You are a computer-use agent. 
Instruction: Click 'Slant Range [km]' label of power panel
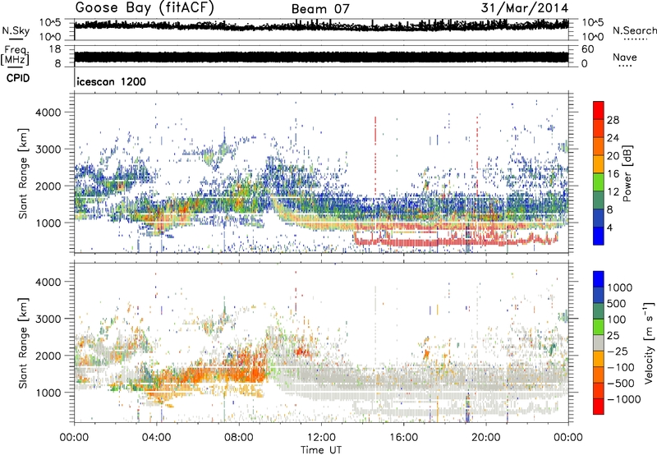pos(23,173)
